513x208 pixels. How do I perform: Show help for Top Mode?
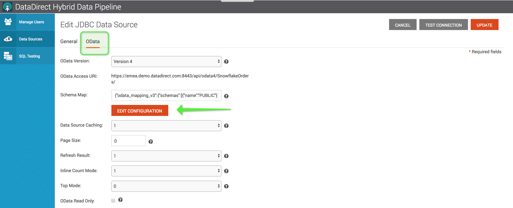[226, 186]
